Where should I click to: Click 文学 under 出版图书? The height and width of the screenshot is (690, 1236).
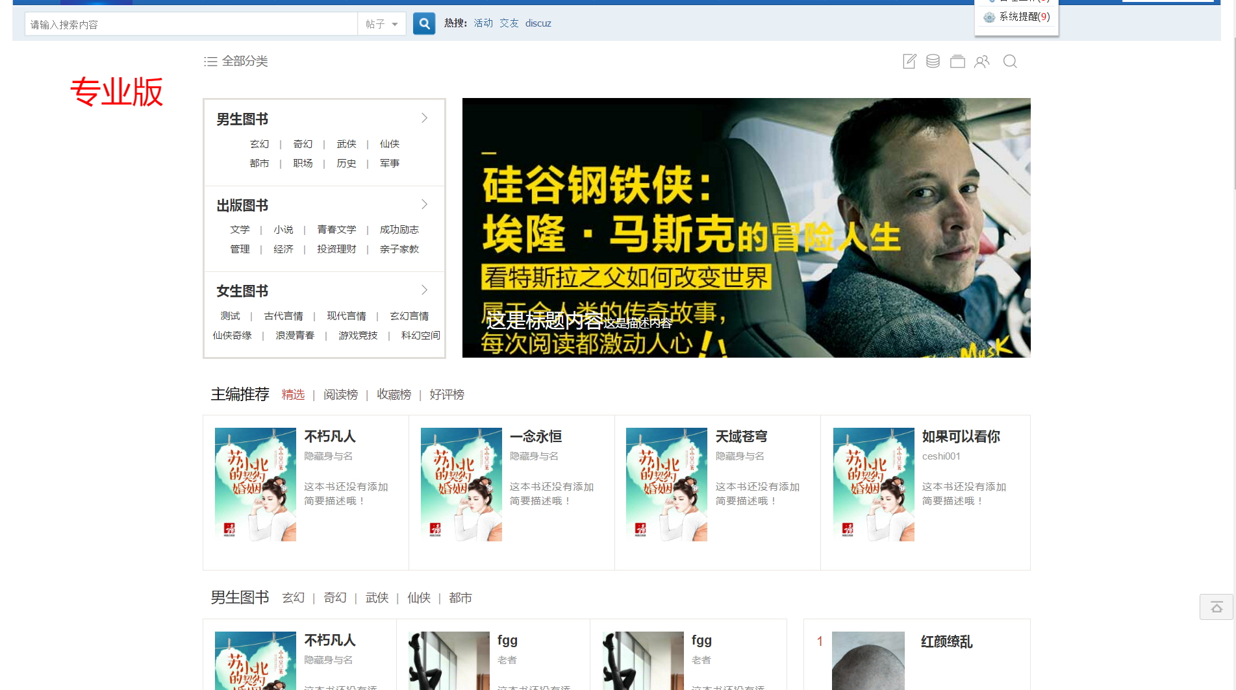pos(240,230)
